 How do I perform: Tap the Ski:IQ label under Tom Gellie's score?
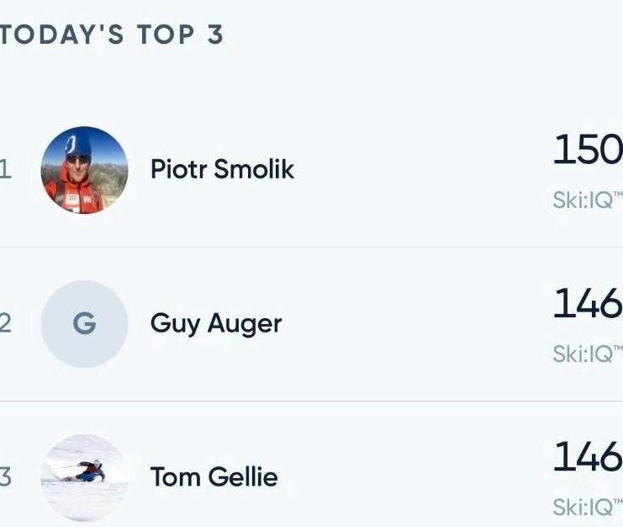[x=588, y=507]
